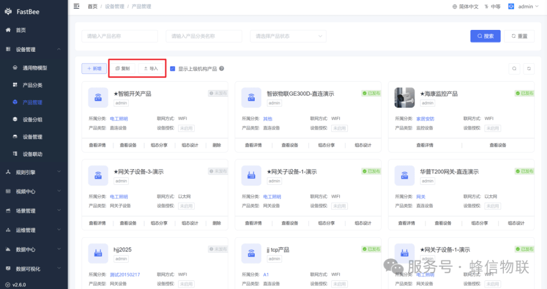The width and height of the screenshot is (547, 289).
Task: Click 组态设计 on 智嵌物联GE300D-直连演示 card
Action: 363,145
